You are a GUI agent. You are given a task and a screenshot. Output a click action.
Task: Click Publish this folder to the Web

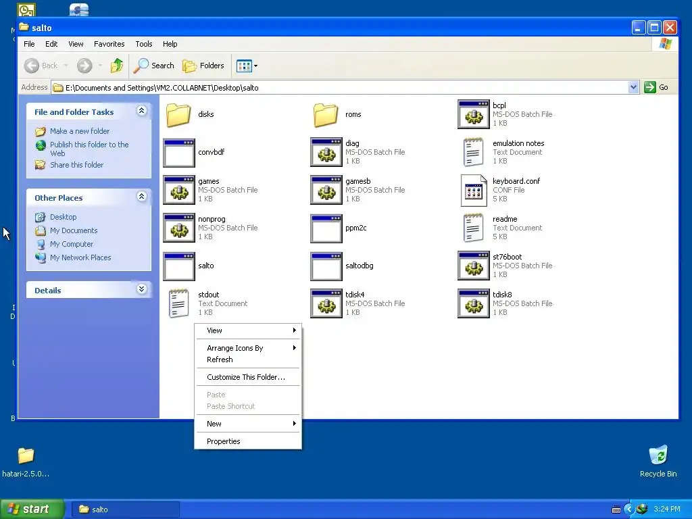pos(89,149)
